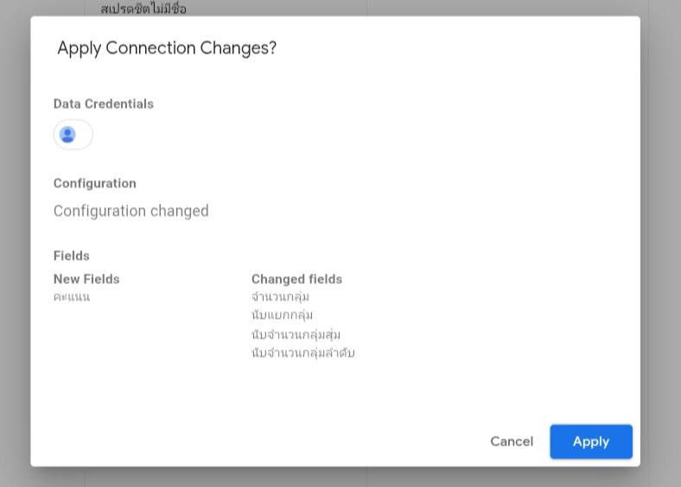Click the dimmed backdrop right of the dialog
Screen dimensions: 681x487
660,242
